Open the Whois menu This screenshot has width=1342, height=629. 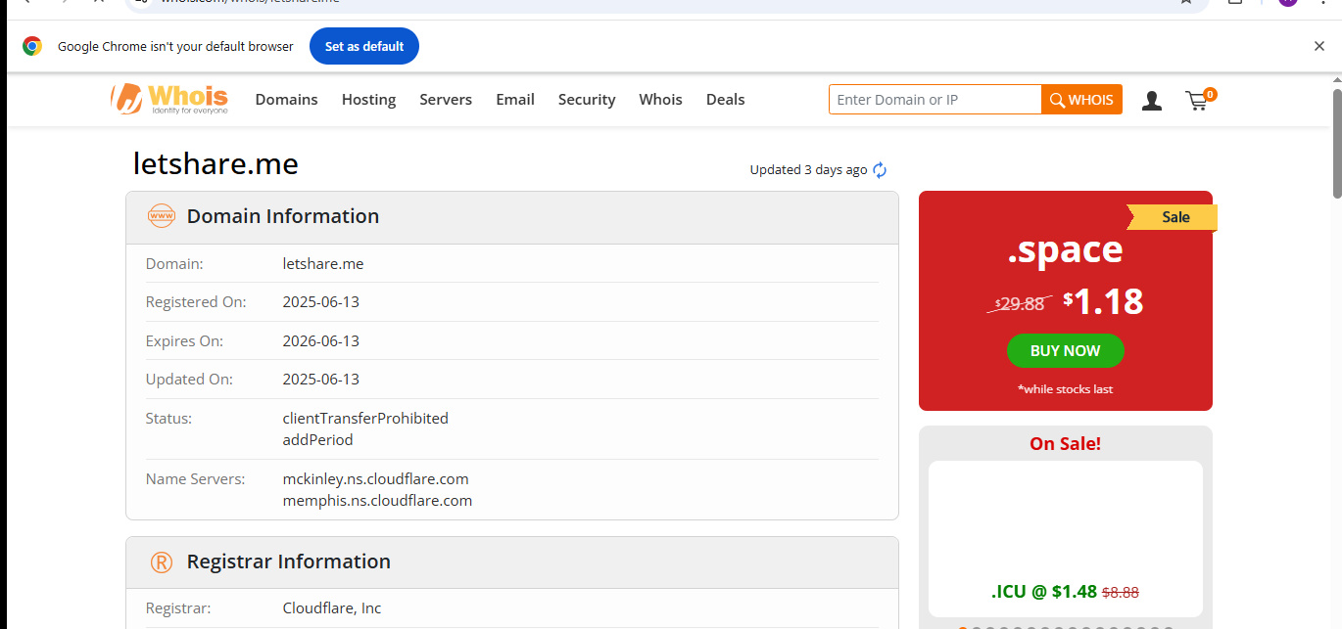(x=660, y=100)
